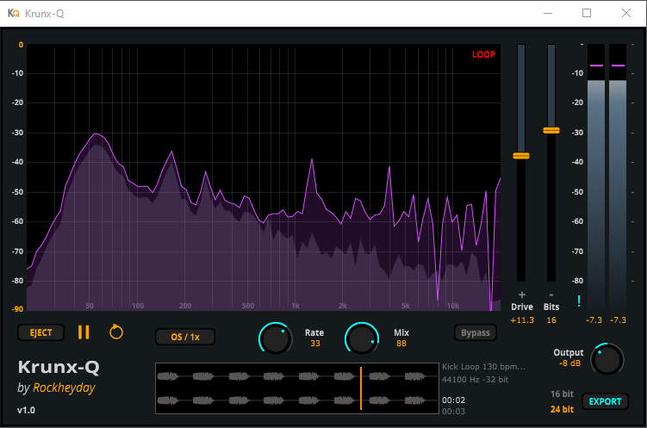Image resolution: width=647 pixels, height=428 pixels.
Task: Maximize the Krunx-Q window
Action: click(x=587, y=13)
